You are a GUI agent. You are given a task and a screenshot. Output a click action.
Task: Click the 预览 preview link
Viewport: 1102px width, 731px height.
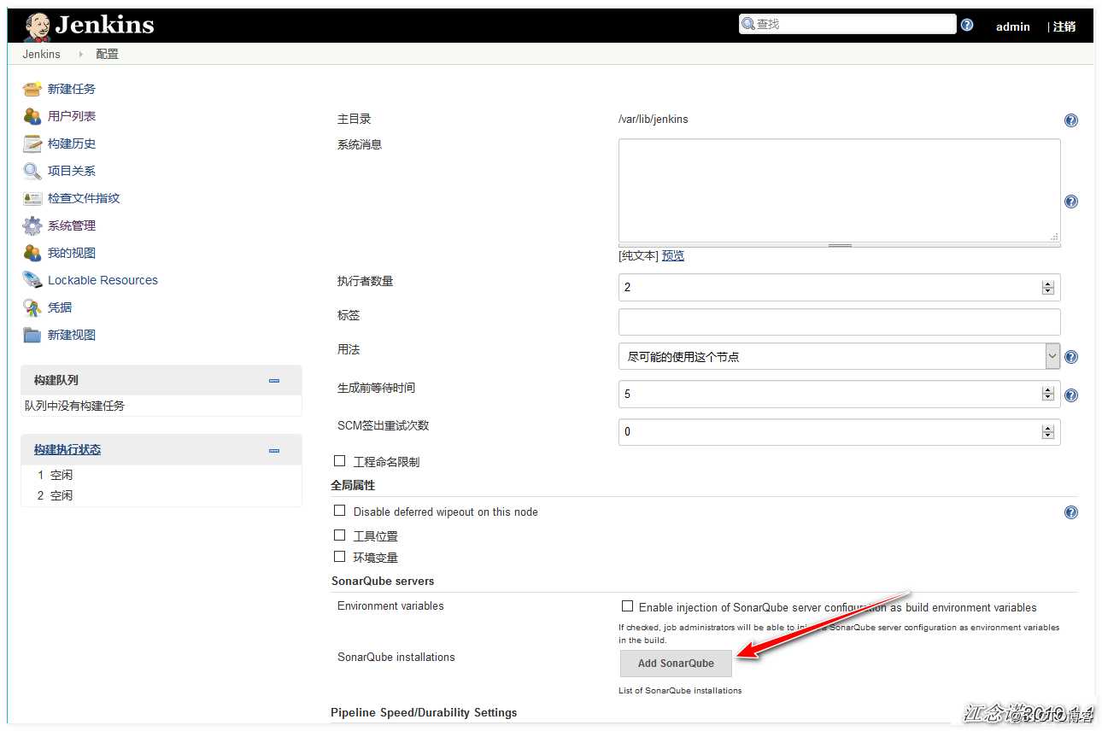tap(673, 255)
